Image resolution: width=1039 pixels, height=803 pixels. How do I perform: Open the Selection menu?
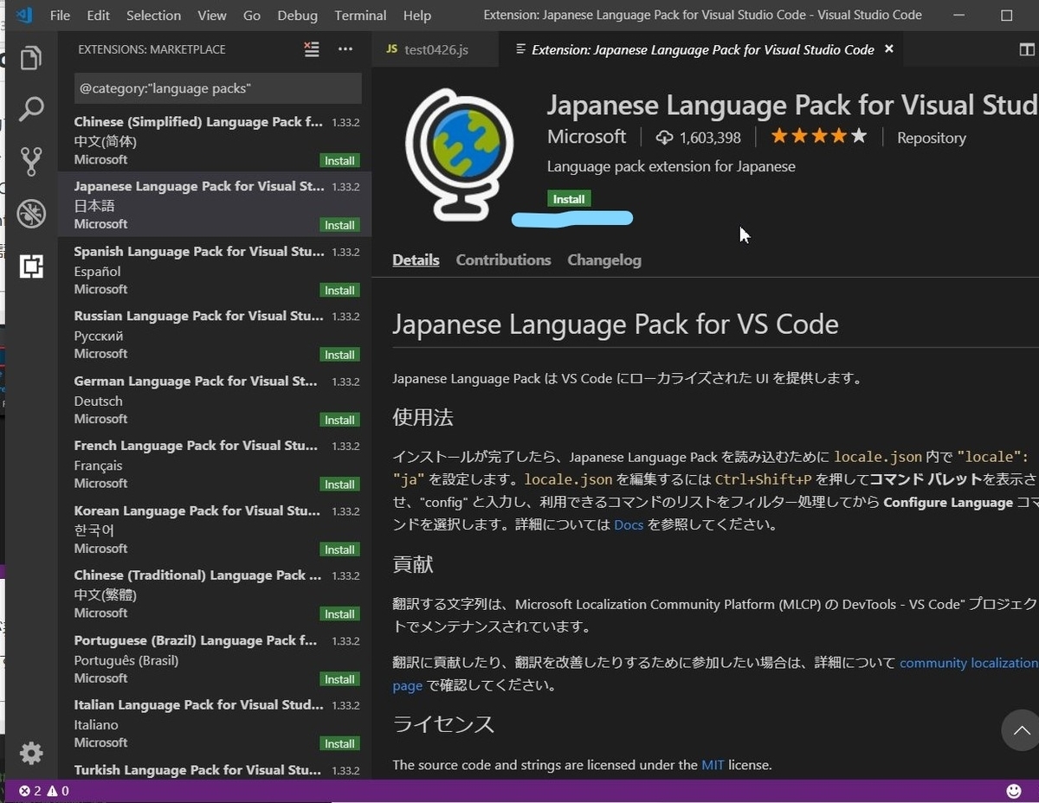point(154,15)
